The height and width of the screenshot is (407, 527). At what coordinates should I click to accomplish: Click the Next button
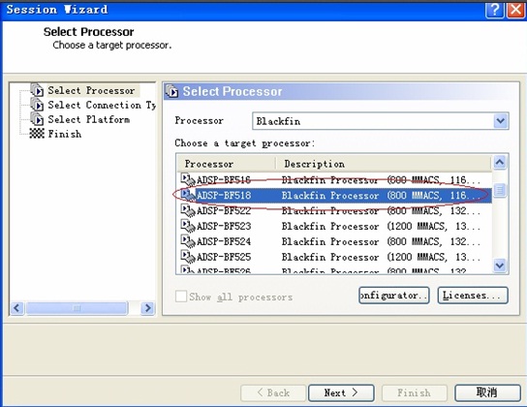[341, 392]
